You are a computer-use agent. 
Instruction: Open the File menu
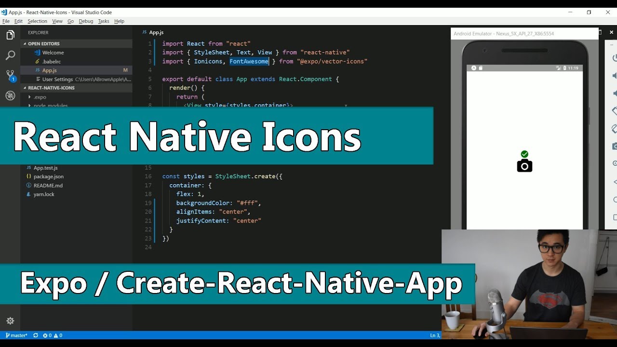point(6,21)
